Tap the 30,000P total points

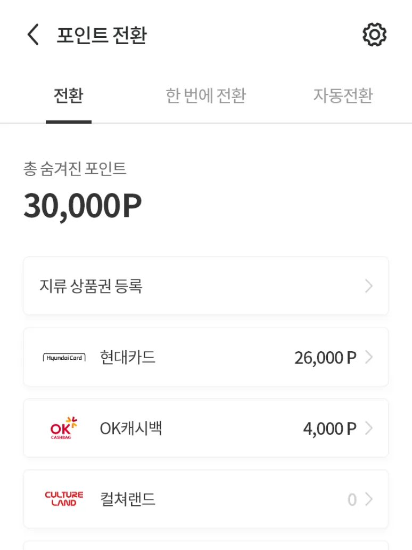(83, 206)
